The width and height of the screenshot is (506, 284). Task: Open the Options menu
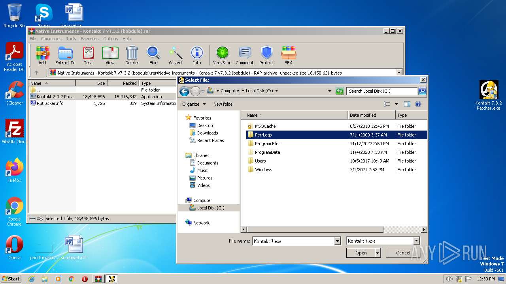coord(111,39)
